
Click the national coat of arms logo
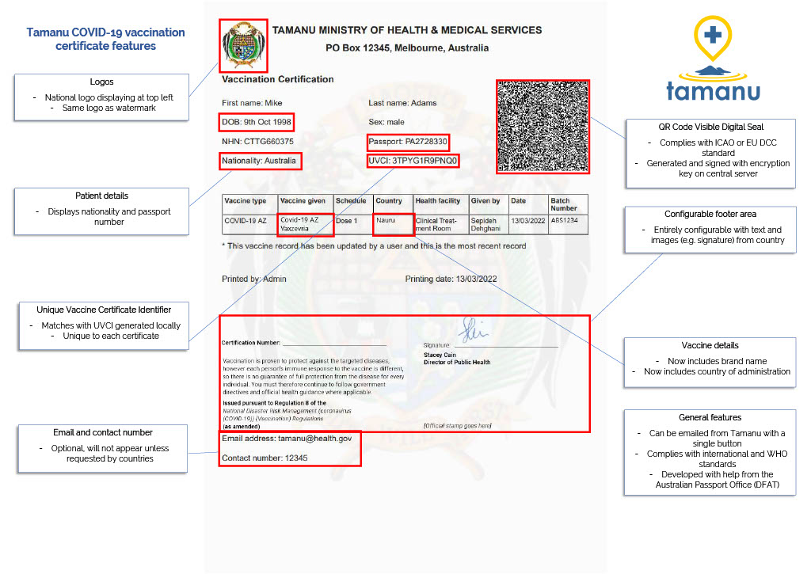tap(244, 46)
